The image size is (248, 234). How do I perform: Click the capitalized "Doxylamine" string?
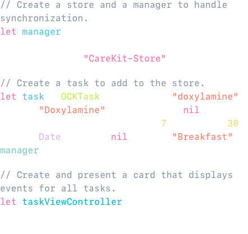click(72, 110)
